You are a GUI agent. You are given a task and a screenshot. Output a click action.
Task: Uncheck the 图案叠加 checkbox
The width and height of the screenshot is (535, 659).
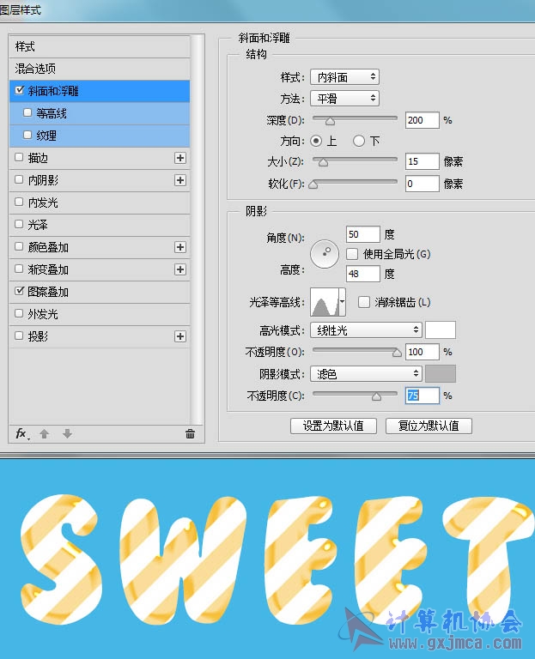(19, 291)
